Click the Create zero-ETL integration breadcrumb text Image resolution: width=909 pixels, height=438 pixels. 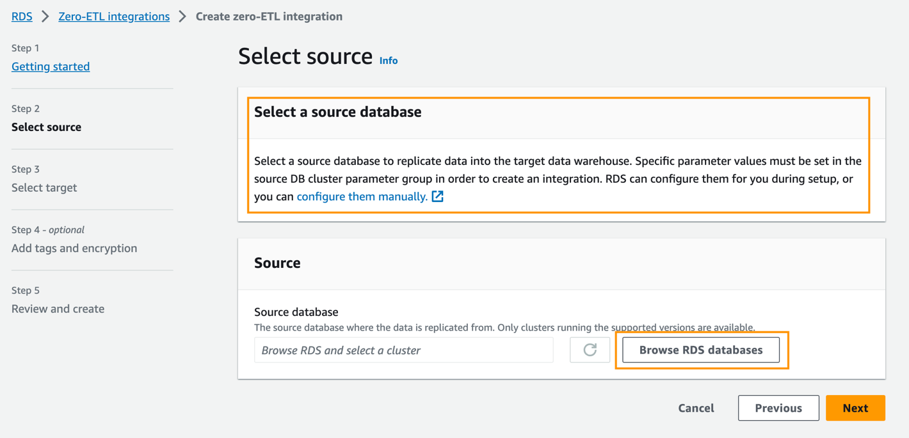coord(269,17)
